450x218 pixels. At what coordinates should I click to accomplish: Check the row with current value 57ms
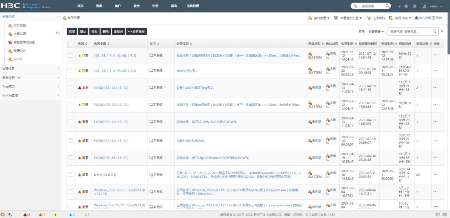(71, 56)
